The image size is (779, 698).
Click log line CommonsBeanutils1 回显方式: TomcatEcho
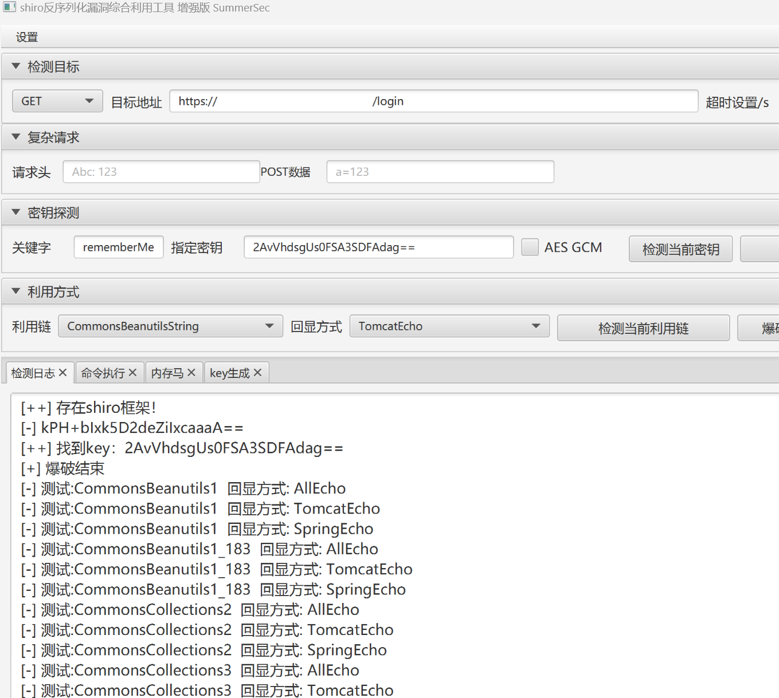pos(200,508)
